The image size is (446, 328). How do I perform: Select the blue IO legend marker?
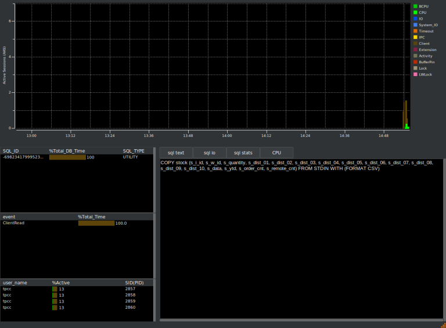click(x=415, y=19)
